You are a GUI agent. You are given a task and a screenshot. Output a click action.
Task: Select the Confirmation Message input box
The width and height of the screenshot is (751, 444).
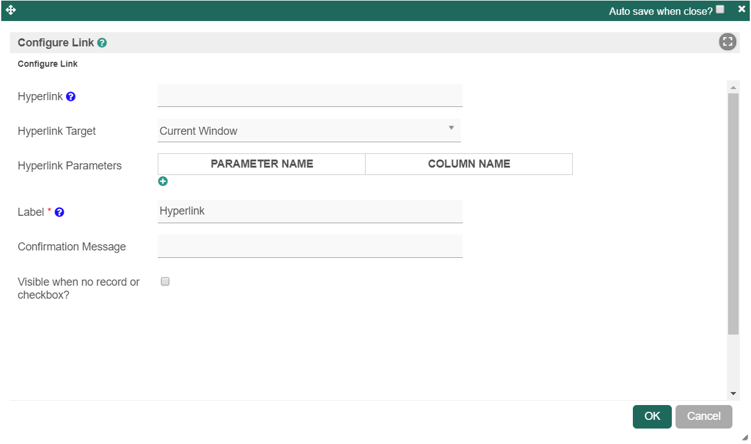(x=310, y=246)
